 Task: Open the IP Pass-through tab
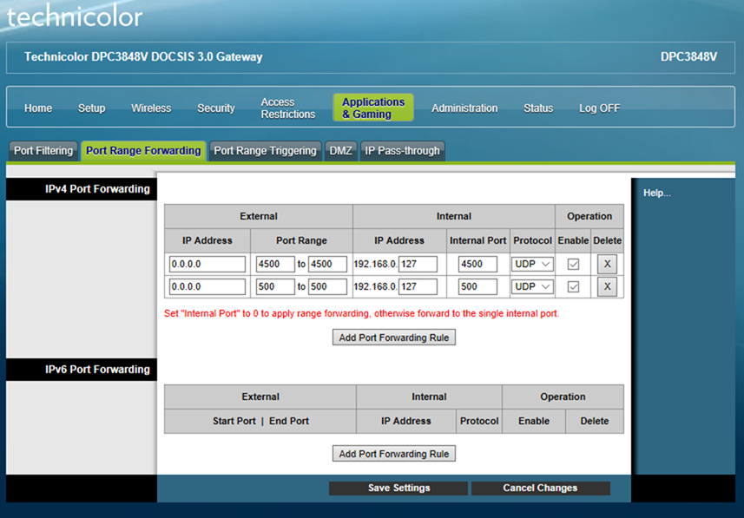(402, 151)
